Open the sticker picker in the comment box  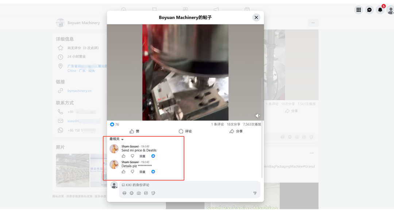click(x=153, y=193)
